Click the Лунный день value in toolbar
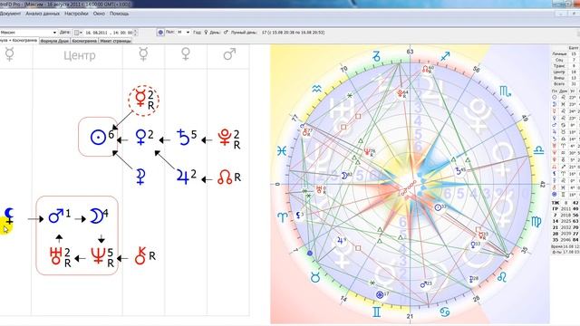580x326 pixels. [x=293, y=33]
